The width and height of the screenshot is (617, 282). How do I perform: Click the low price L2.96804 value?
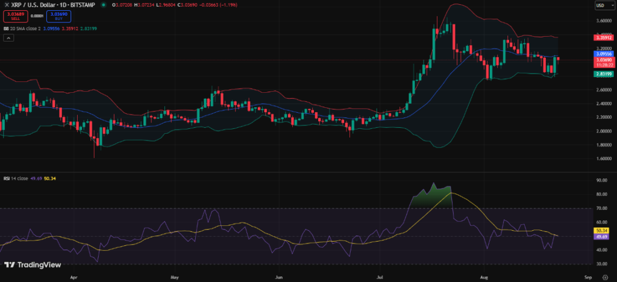[166, 5]
